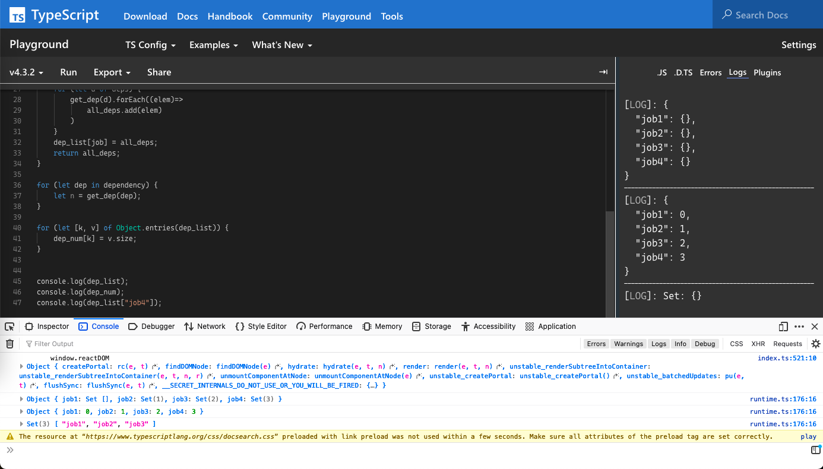
Task: Open the Community link
Action: 287,16
